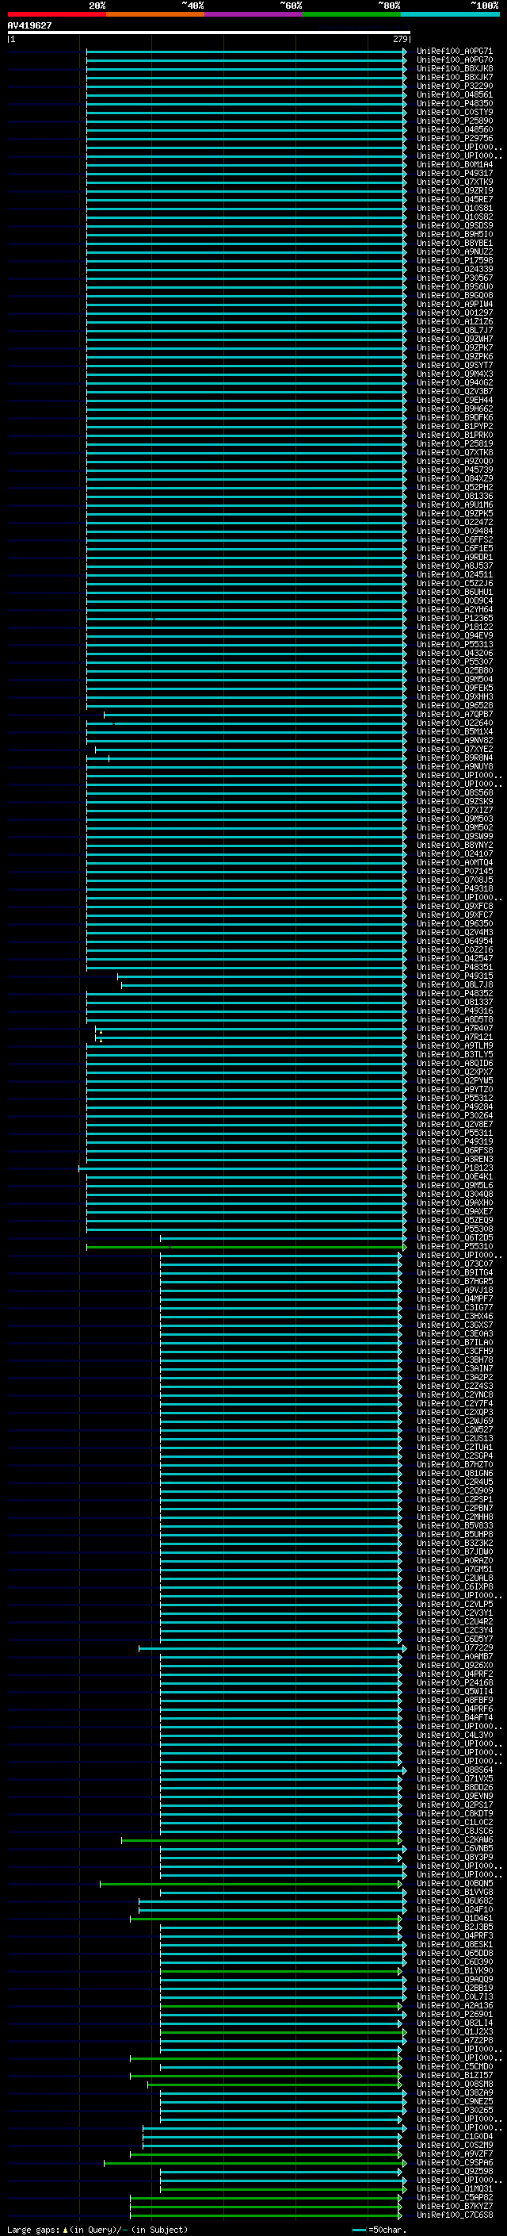The width and height of the screenshot is (507, 2236).
Task: Open hit UniRef100_B8YBE1
Action: click(x=454, y=243)
